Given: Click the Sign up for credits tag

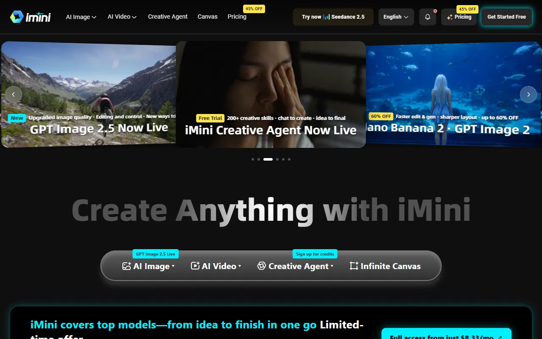Looking at the screenshot, I should pos(315,254).
